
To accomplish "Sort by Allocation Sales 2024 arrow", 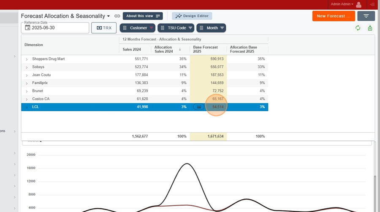I will coord(180,49).
